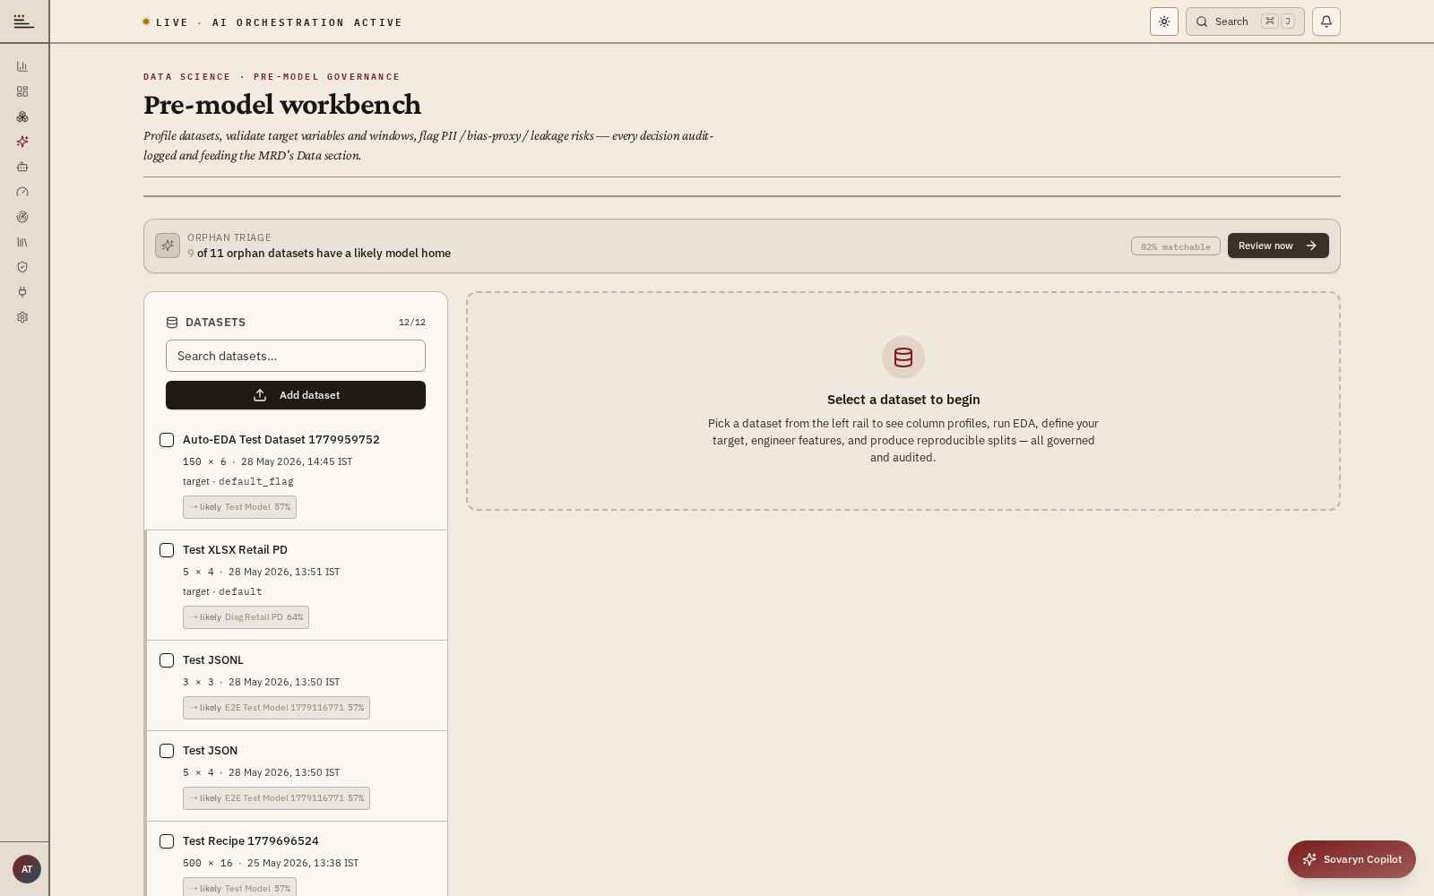The height and width of the screenshot is (896, 1434).
Task: Tick checkbox for Test Recipe 1779696524
Action: point(167,841)
